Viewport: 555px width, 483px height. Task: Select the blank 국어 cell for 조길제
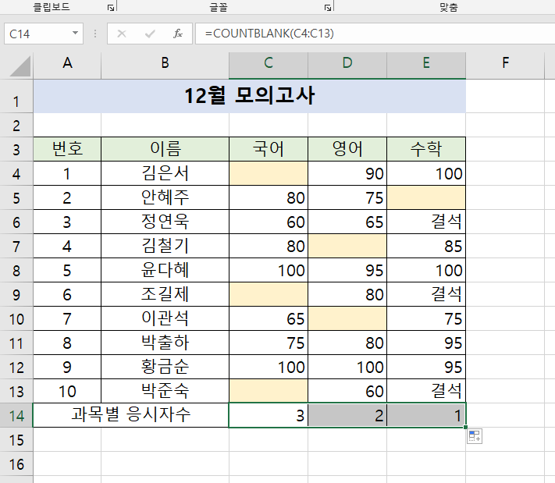click(269, 294)
